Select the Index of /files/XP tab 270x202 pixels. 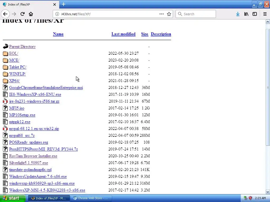click(29, 4)
